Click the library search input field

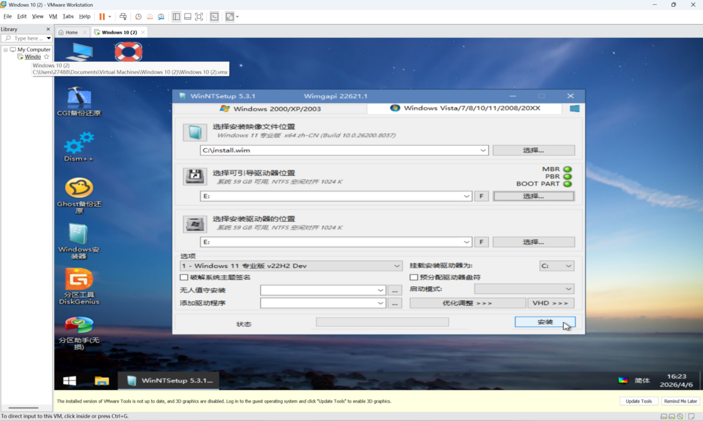point(26,38)
